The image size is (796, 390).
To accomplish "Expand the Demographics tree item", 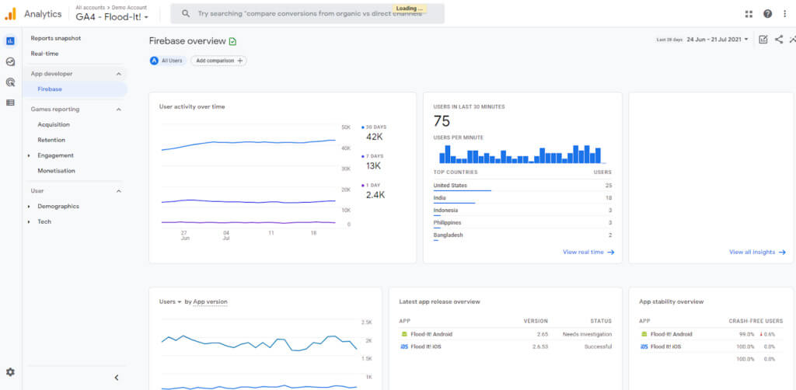I will pyautogui.click(x=29, y=207).
